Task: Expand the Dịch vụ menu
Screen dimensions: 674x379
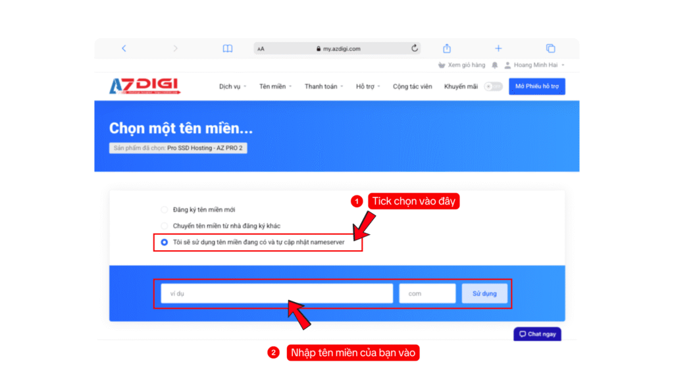Action: click(x=232, y=86)
